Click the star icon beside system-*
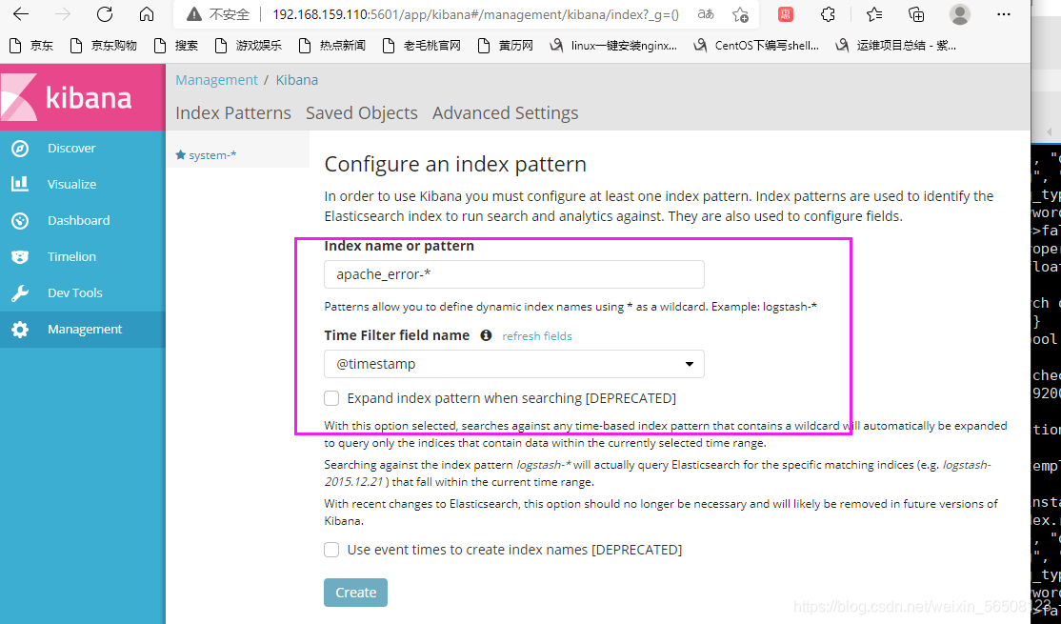Viewport: 1061px width, 624px height. (181, 155)
